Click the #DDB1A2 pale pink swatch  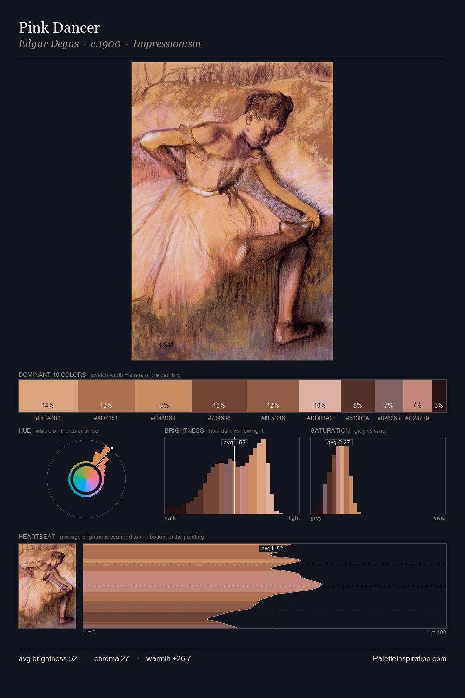(x=320, y=396)
